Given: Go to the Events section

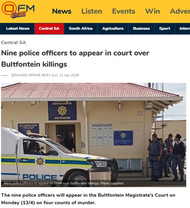Looking at the screenshot, I should [124, 11].
